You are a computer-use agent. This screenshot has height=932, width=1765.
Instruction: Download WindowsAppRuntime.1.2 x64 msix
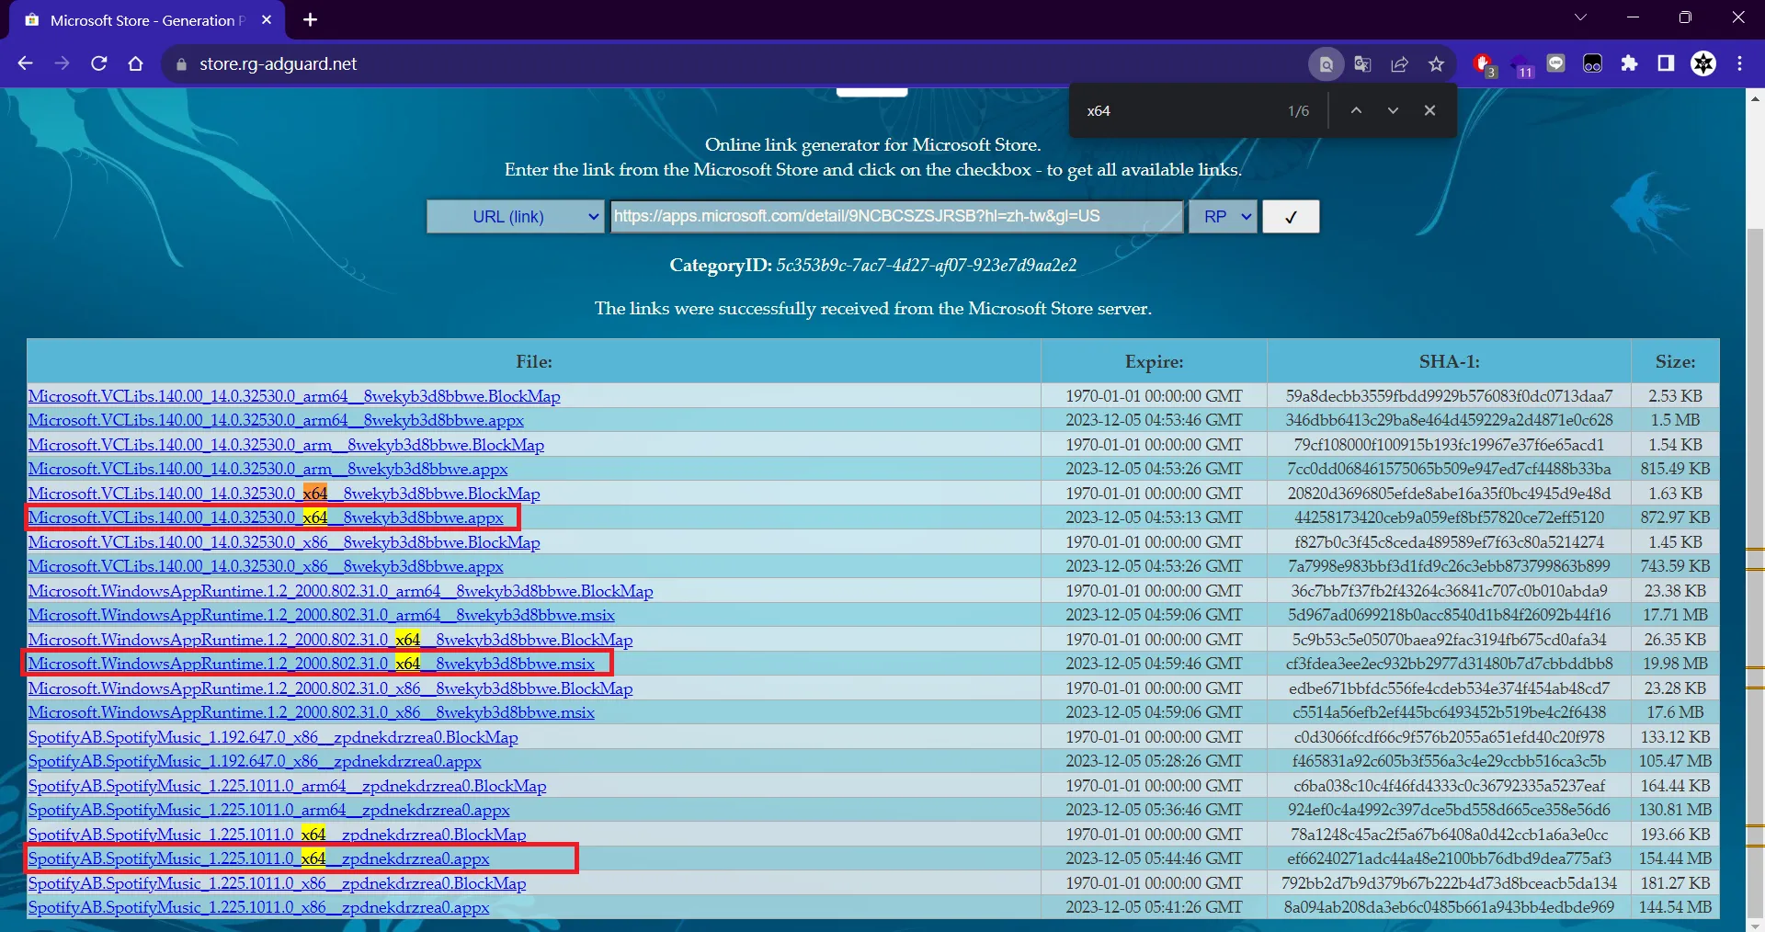pyautogui.click(x=312, y=664)
